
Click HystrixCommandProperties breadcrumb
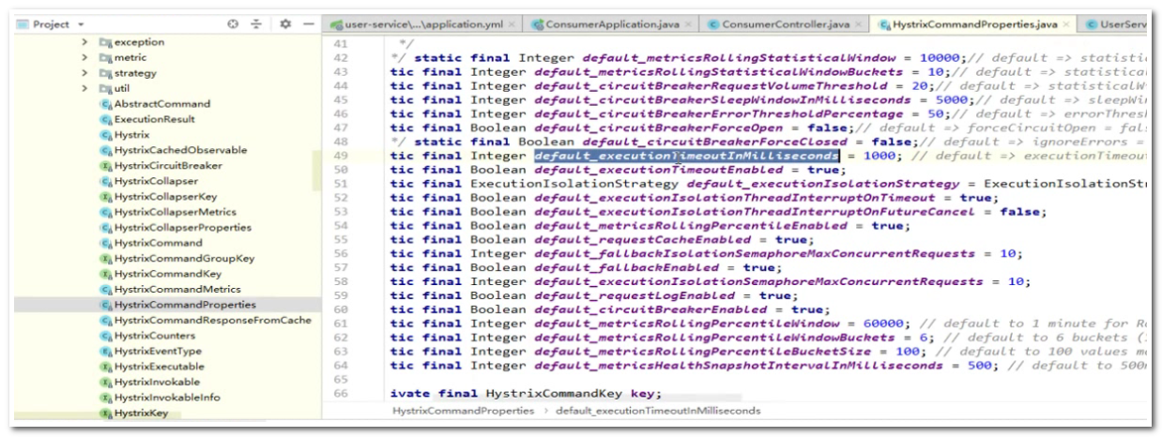(x=463, y=411)
